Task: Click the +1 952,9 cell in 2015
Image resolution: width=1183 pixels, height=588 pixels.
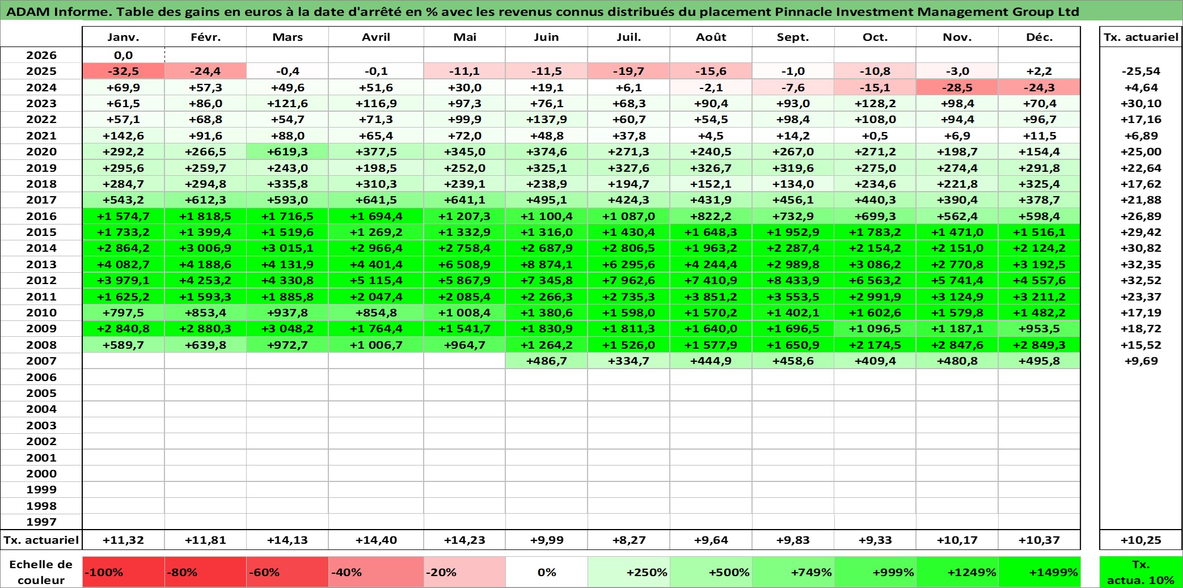Action: pos(793,232)
